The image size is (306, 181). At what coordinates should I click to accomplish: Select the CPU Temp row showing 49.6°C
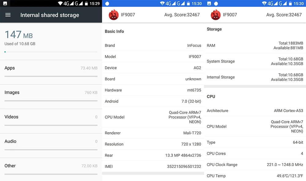pos(255,176)
